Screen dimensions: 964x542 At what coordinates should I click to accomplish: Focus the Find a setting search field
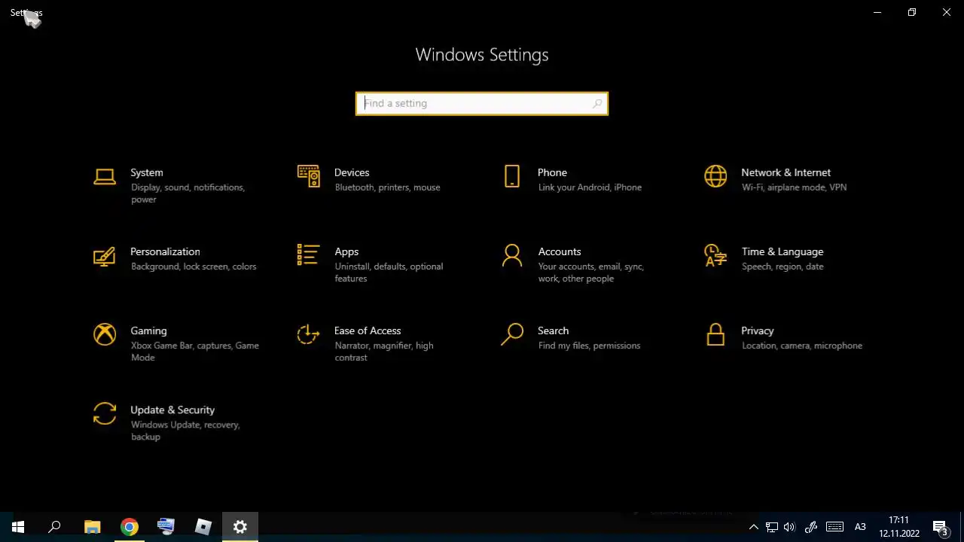tap(482, 103)
